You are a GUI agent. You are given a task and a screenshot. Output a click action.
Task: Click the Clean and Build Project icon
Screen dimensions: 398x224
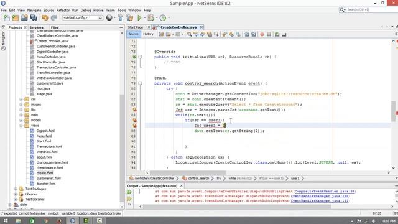pos(130,18)
